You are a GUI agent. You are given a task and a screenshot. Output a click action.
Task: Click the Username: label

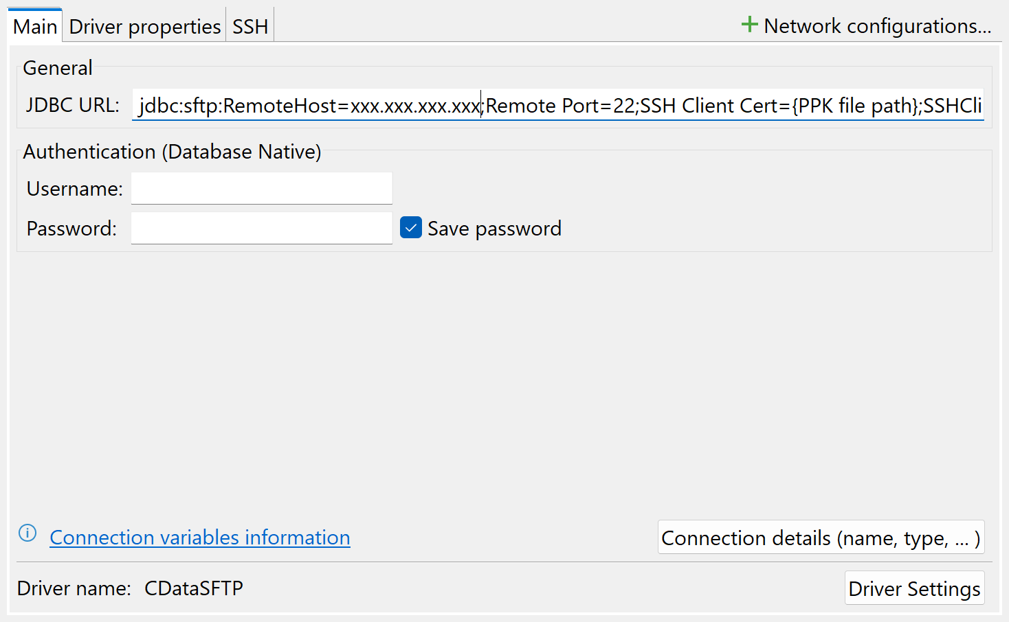74,189
